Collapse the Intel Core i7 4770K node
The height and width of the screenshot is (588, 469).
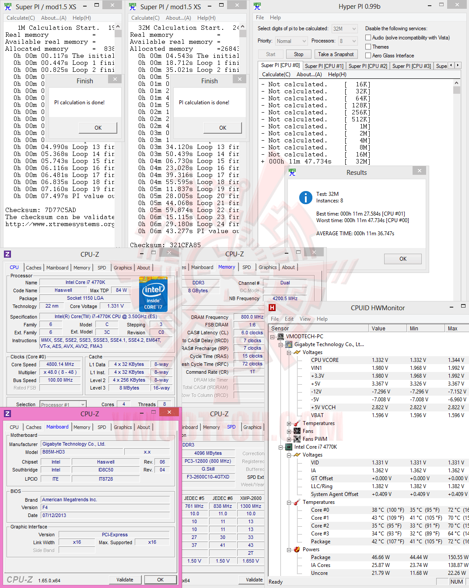pyautogui.click(x=281, y=447)
